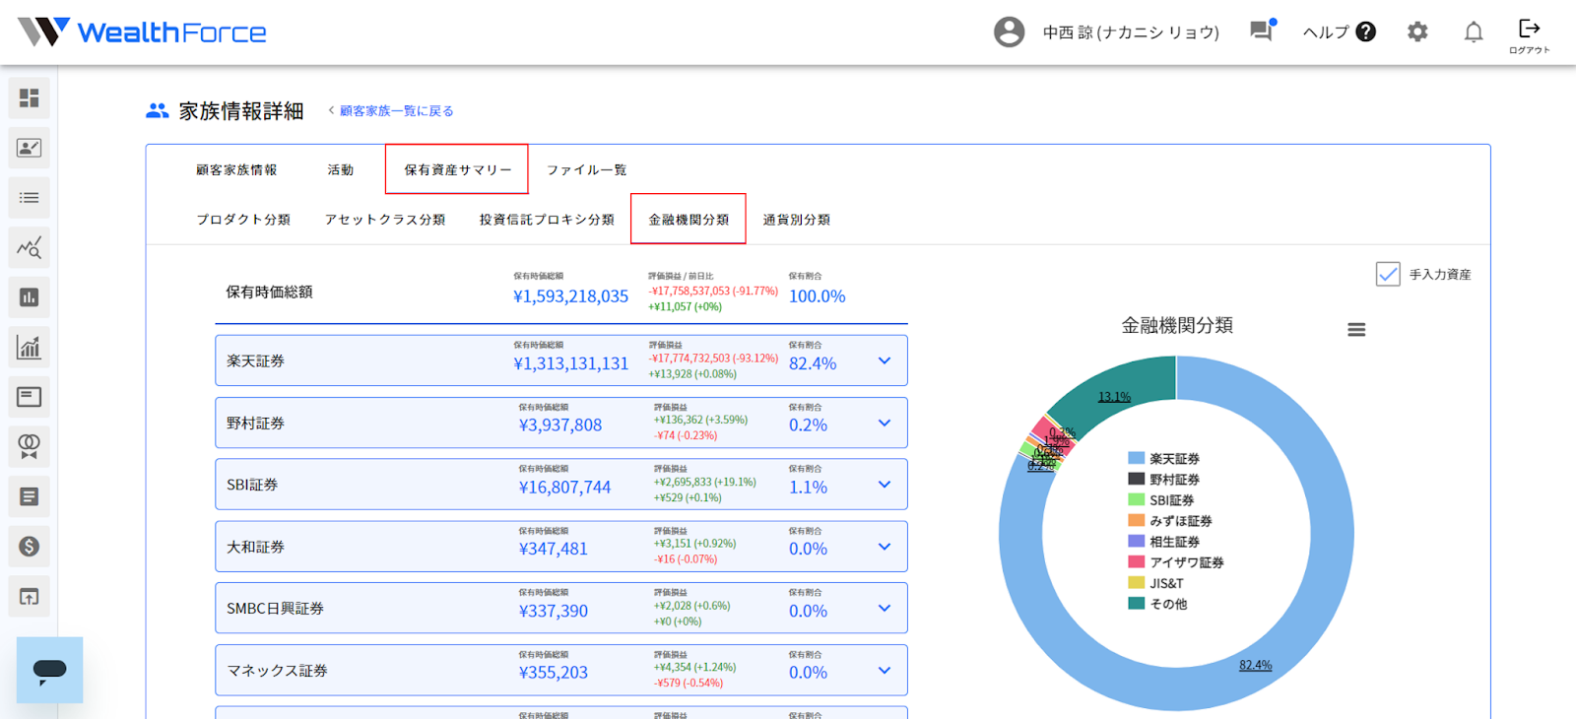Click the WealthForce logo
1576x719 pixels.
tap(143, 33)
